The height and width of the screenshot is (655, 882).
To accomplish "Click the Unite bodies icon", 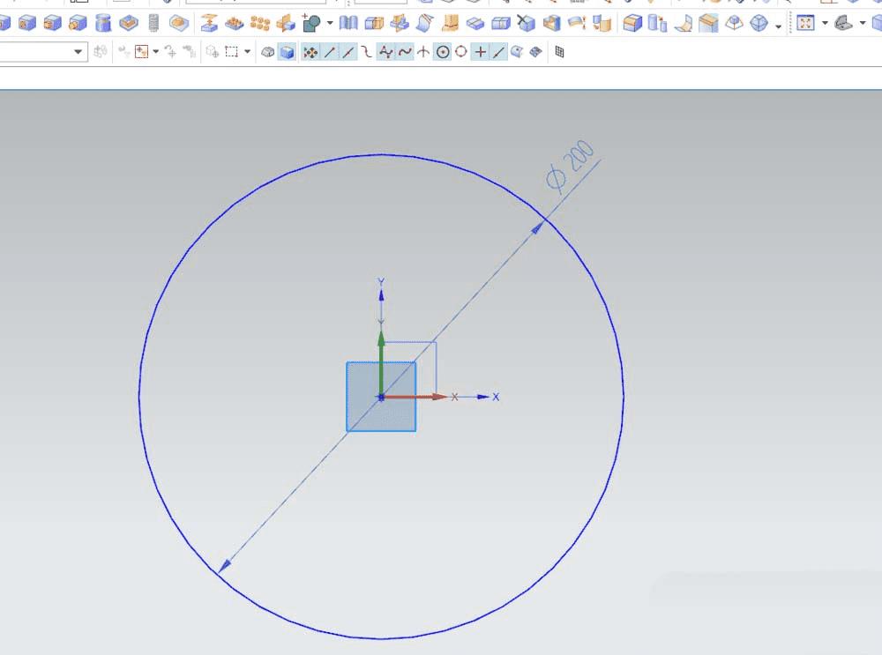I will [x=311, y=23].
